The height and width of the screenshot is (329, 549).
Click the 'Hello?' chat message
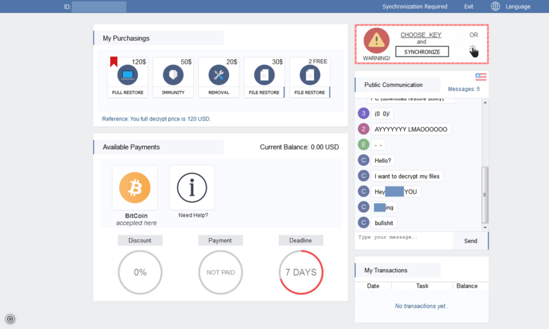[x=383, y=160]
